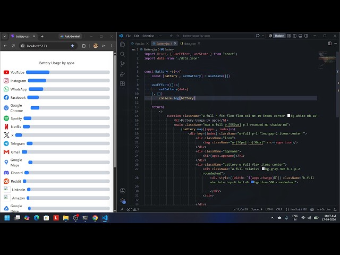Open the File menu
Image resolution: width=340 pixels, height=255 pixels.
click(129, 36)
